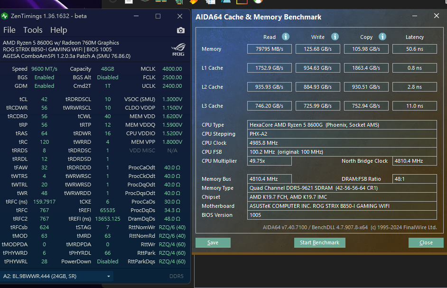Viewport: 447px width, 288px height.
Task: Click PowerDown value Disabled
Action: [x=107, y=261]
